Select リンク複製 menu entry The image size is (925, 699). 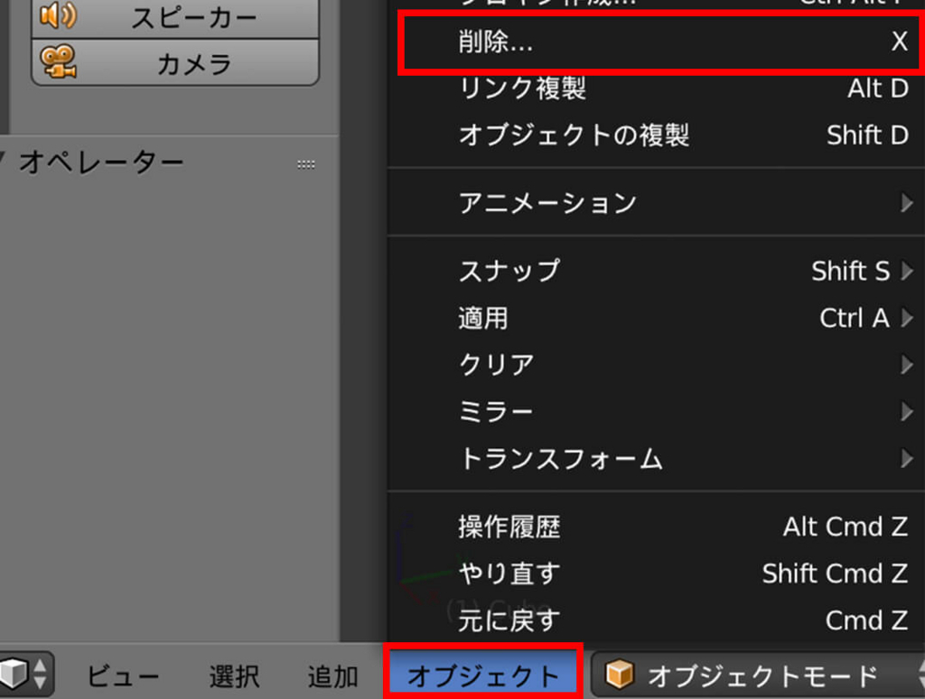[x=656, y=89]
